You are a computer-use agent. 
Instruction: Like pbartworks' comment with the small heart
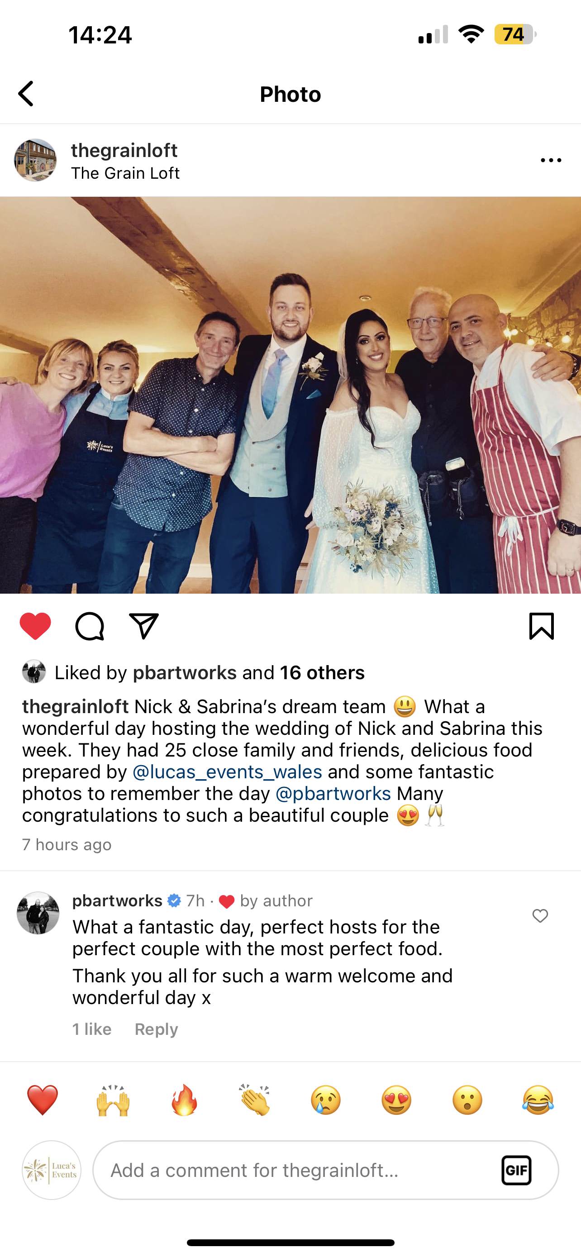click(x=540, y=915)
